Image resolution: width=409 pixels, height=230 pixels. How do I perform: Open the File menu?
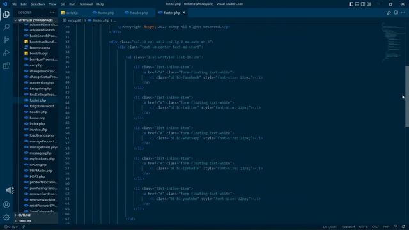(x=14, y=4)
